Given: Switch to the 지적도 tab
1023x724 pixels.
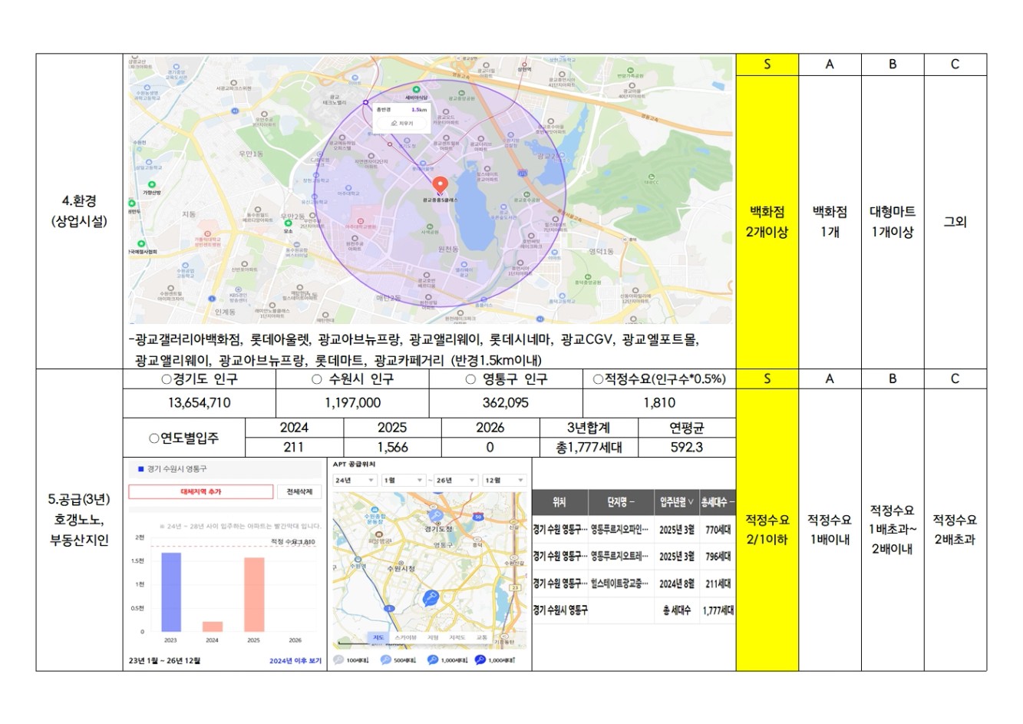Looking at the screenshot, I should click(x=457, y=638).
